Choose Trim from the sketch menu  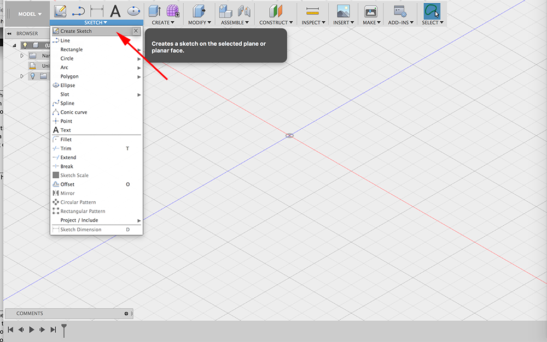click(97, 148)
